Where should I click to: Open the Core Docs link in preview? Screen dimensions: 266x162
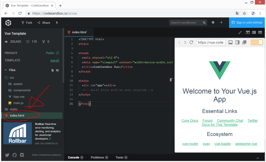click(190, 121)
